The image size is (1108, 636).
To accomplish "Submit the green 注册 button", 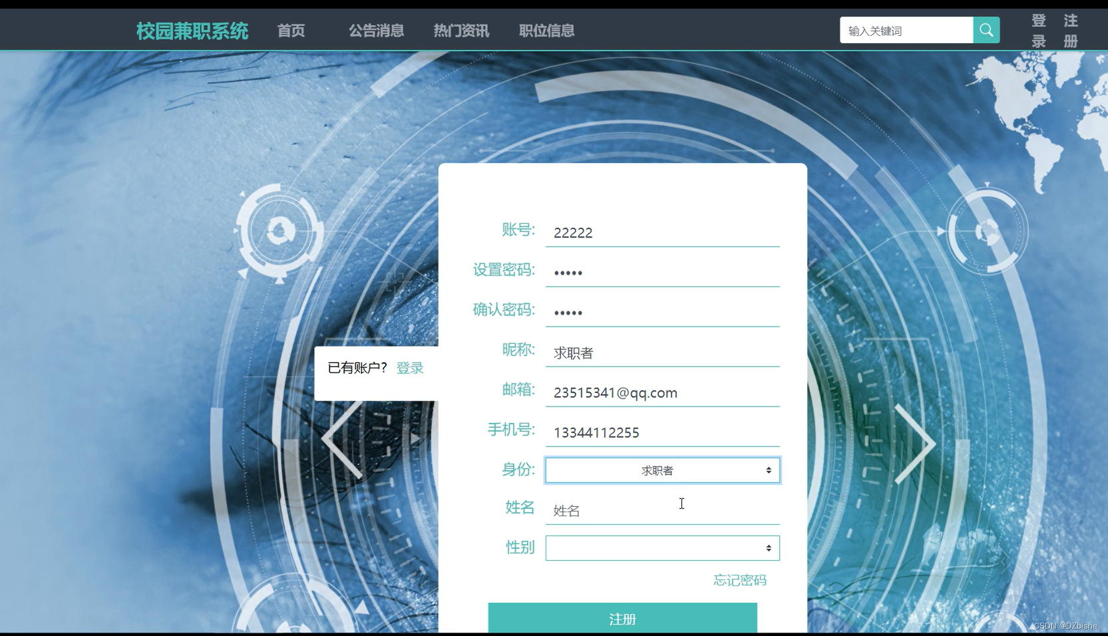I will (x=623, y=618).
